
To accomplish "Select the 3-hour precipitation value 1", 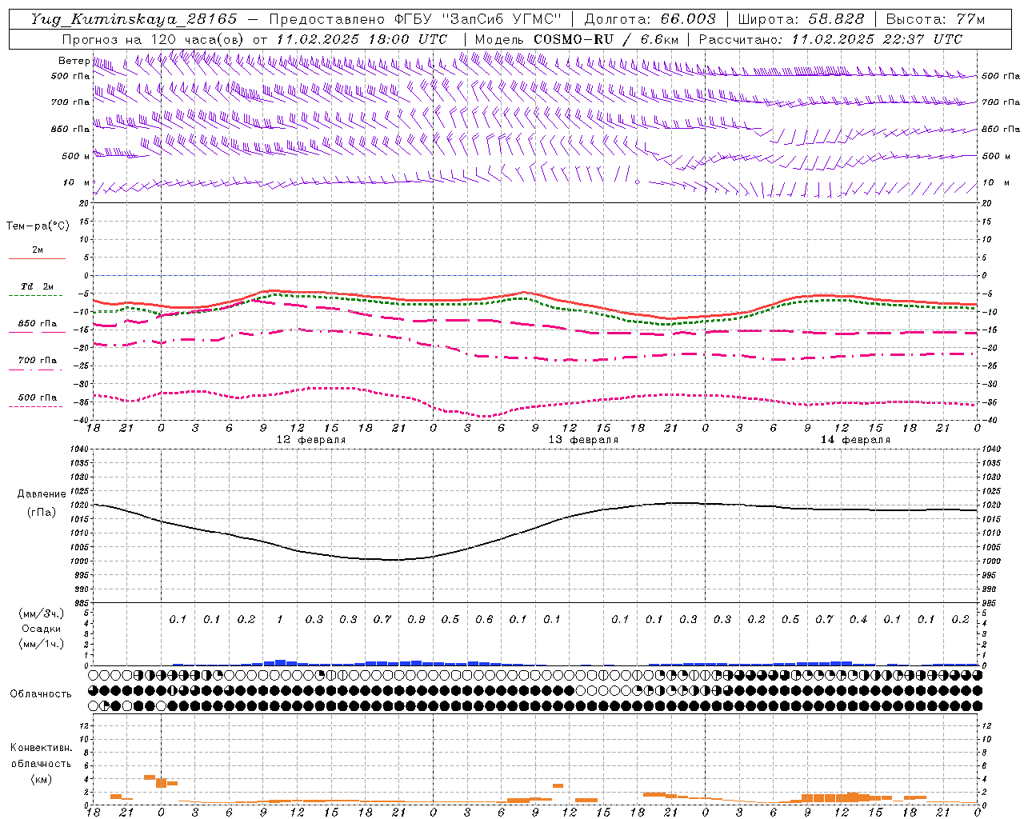I will click(280, 620).
